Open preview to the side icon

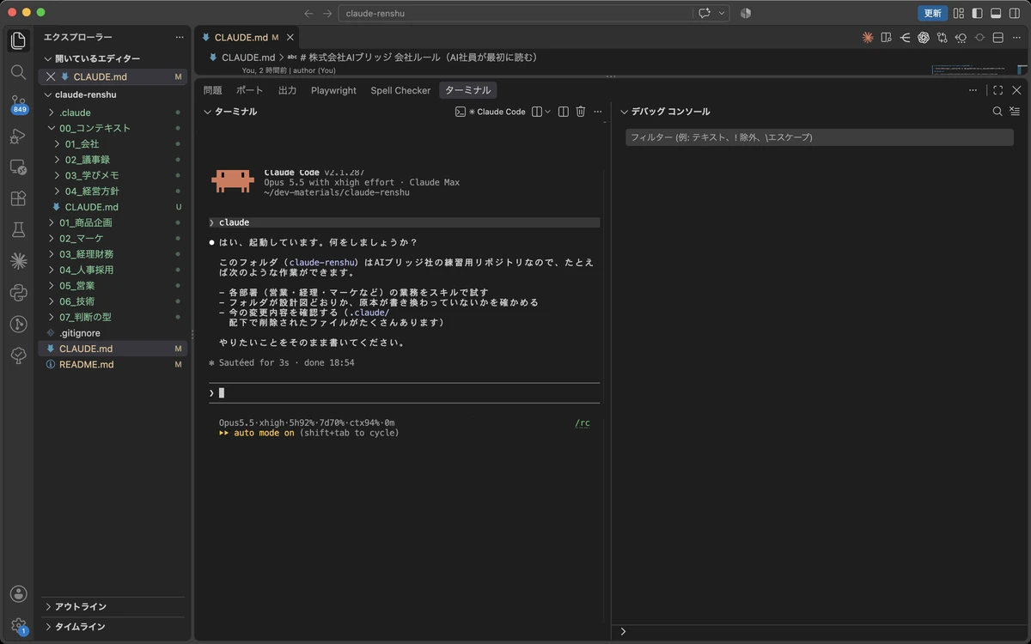click(886, 38)
